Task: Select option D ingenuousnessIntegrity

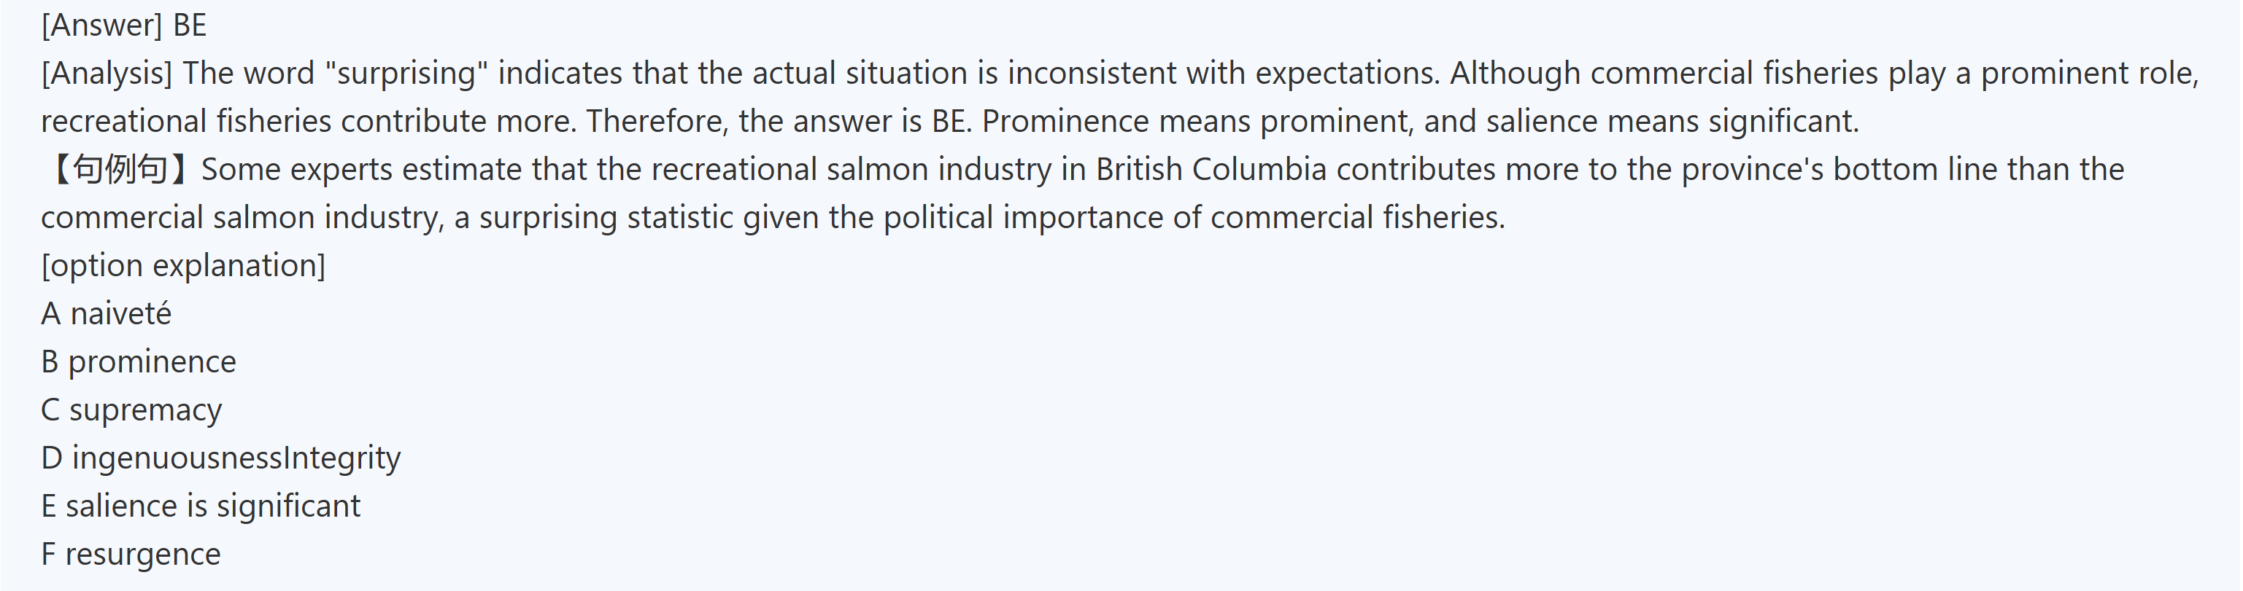Action: [x=221, y=458]
